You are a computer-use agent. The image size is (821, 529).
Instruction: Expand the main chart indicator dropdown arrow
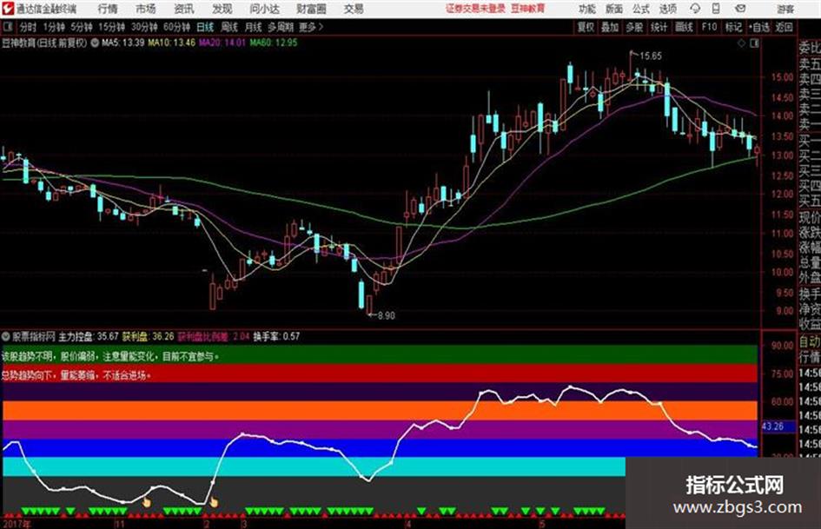click(95, 43)
